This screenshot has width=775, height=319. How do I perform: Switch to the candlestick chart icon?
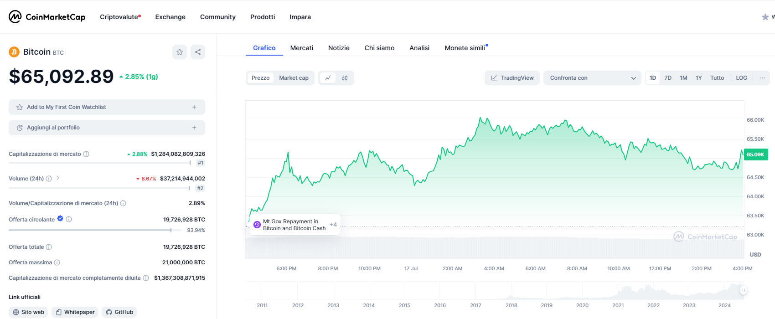point(345,78)
